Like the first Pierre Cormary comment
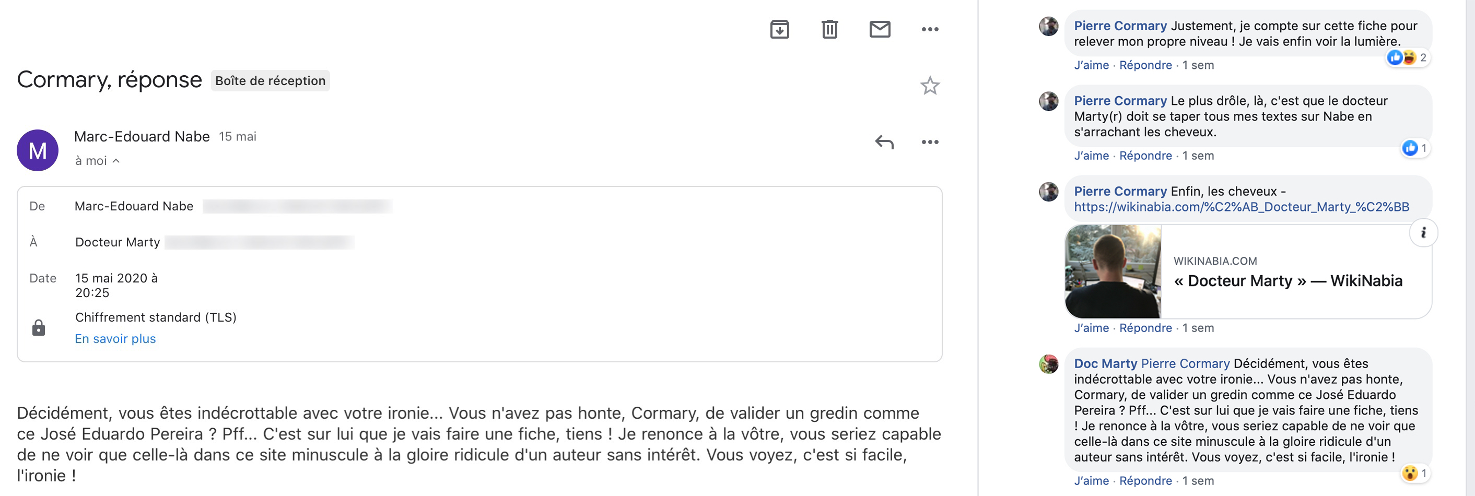This screenshot has width=1475, height=496. [x=1091, y=65]
